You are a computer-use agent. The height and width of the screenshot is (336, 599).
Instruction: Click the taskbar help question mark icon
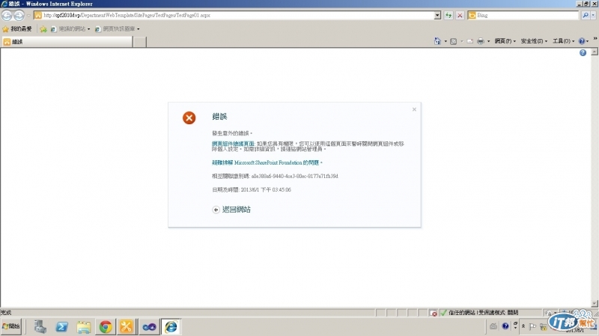point(505,326)
